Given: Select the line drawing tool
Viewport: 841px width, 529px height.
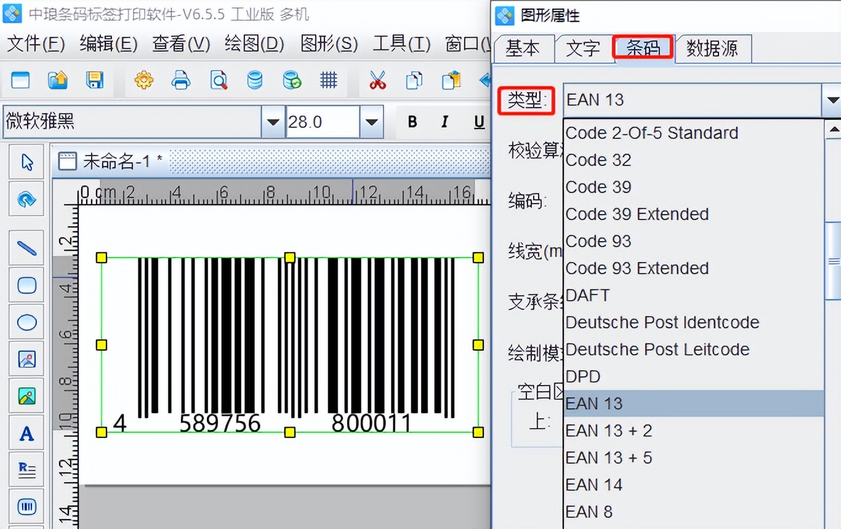Looking at the screenshot, I should (x=26, y=248).
